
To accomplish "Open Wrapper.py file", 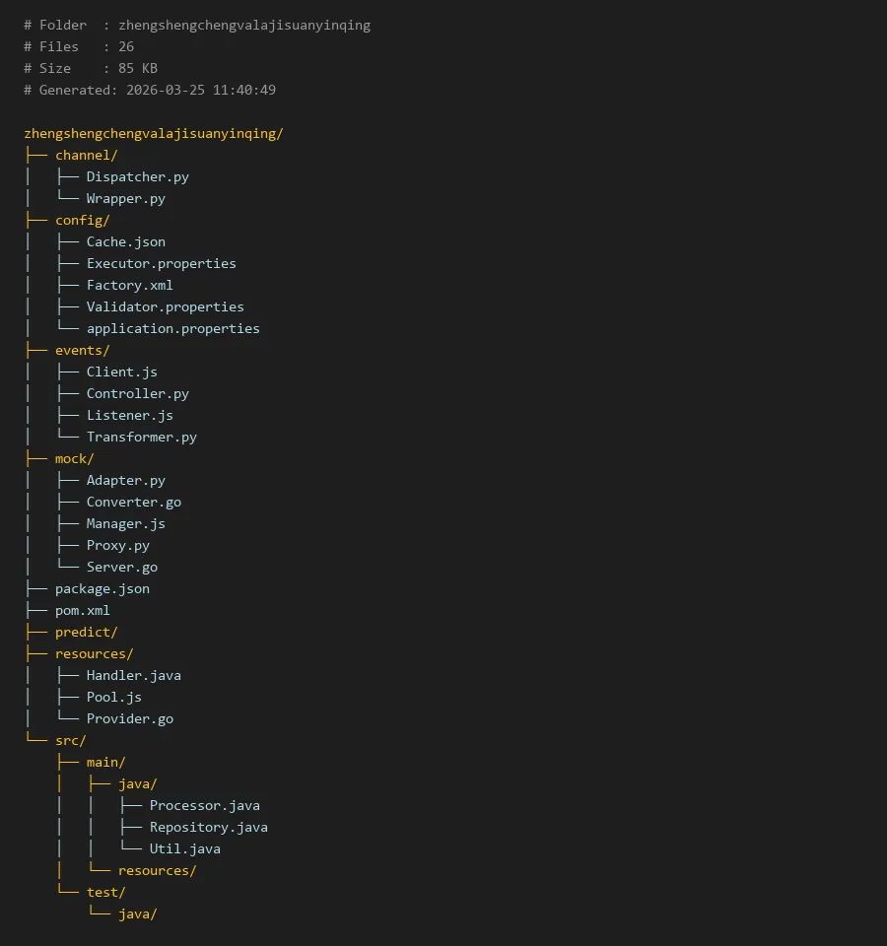I will (x=125, y=198).
